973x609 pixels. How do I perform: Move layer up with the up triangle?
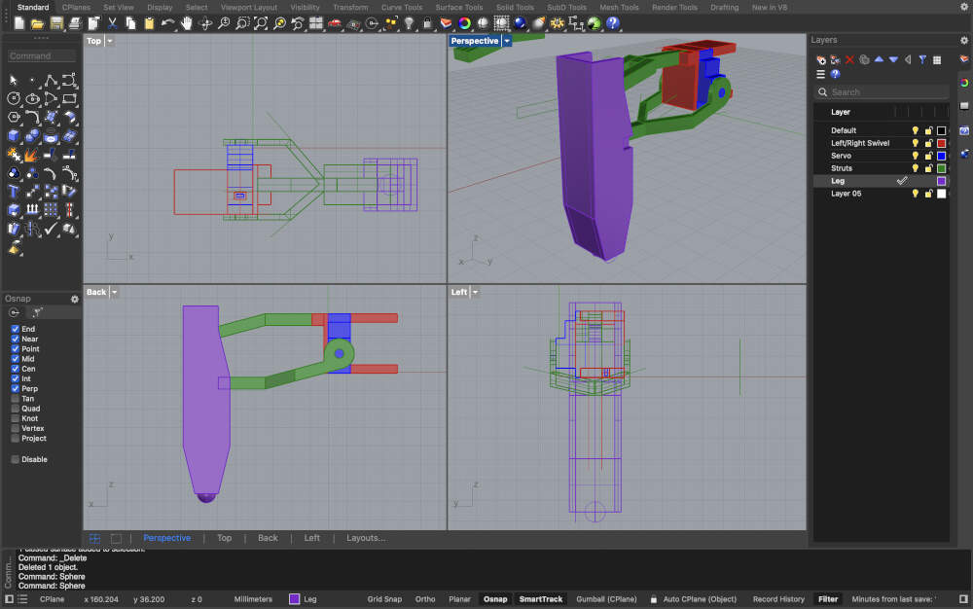[879, 59]
